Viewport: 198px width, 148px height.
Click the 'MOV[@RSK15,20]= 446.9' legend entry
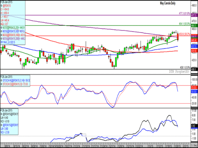[x=14, y=27]
